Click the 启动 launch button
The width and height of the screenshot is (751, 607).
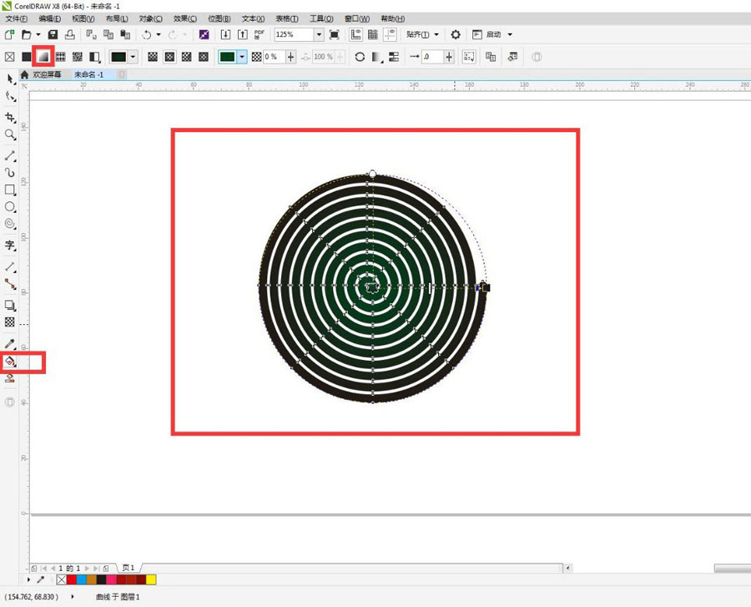(x=491, y=34)
